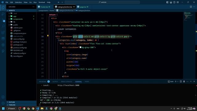This screenshot has height=111, width=197.
Task: Open the View menu
Action: [x=26, y=2]
